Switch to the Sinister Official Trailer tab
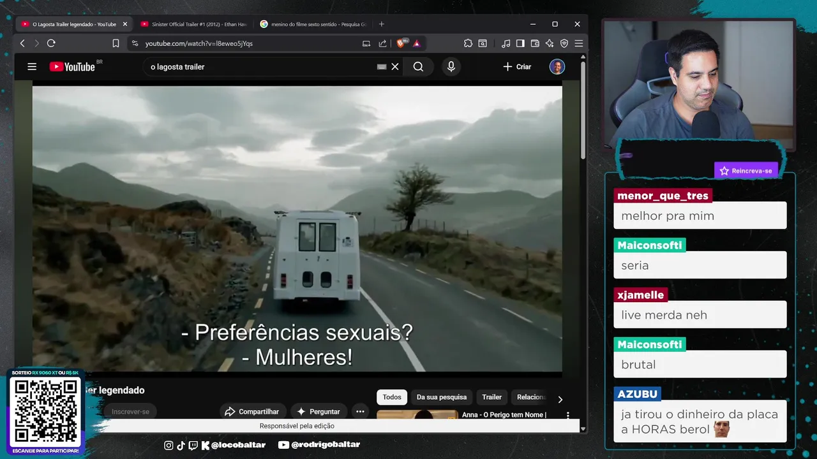Image resolution: width=817 pixels, height=459 pixels. (x=193, y=24)
